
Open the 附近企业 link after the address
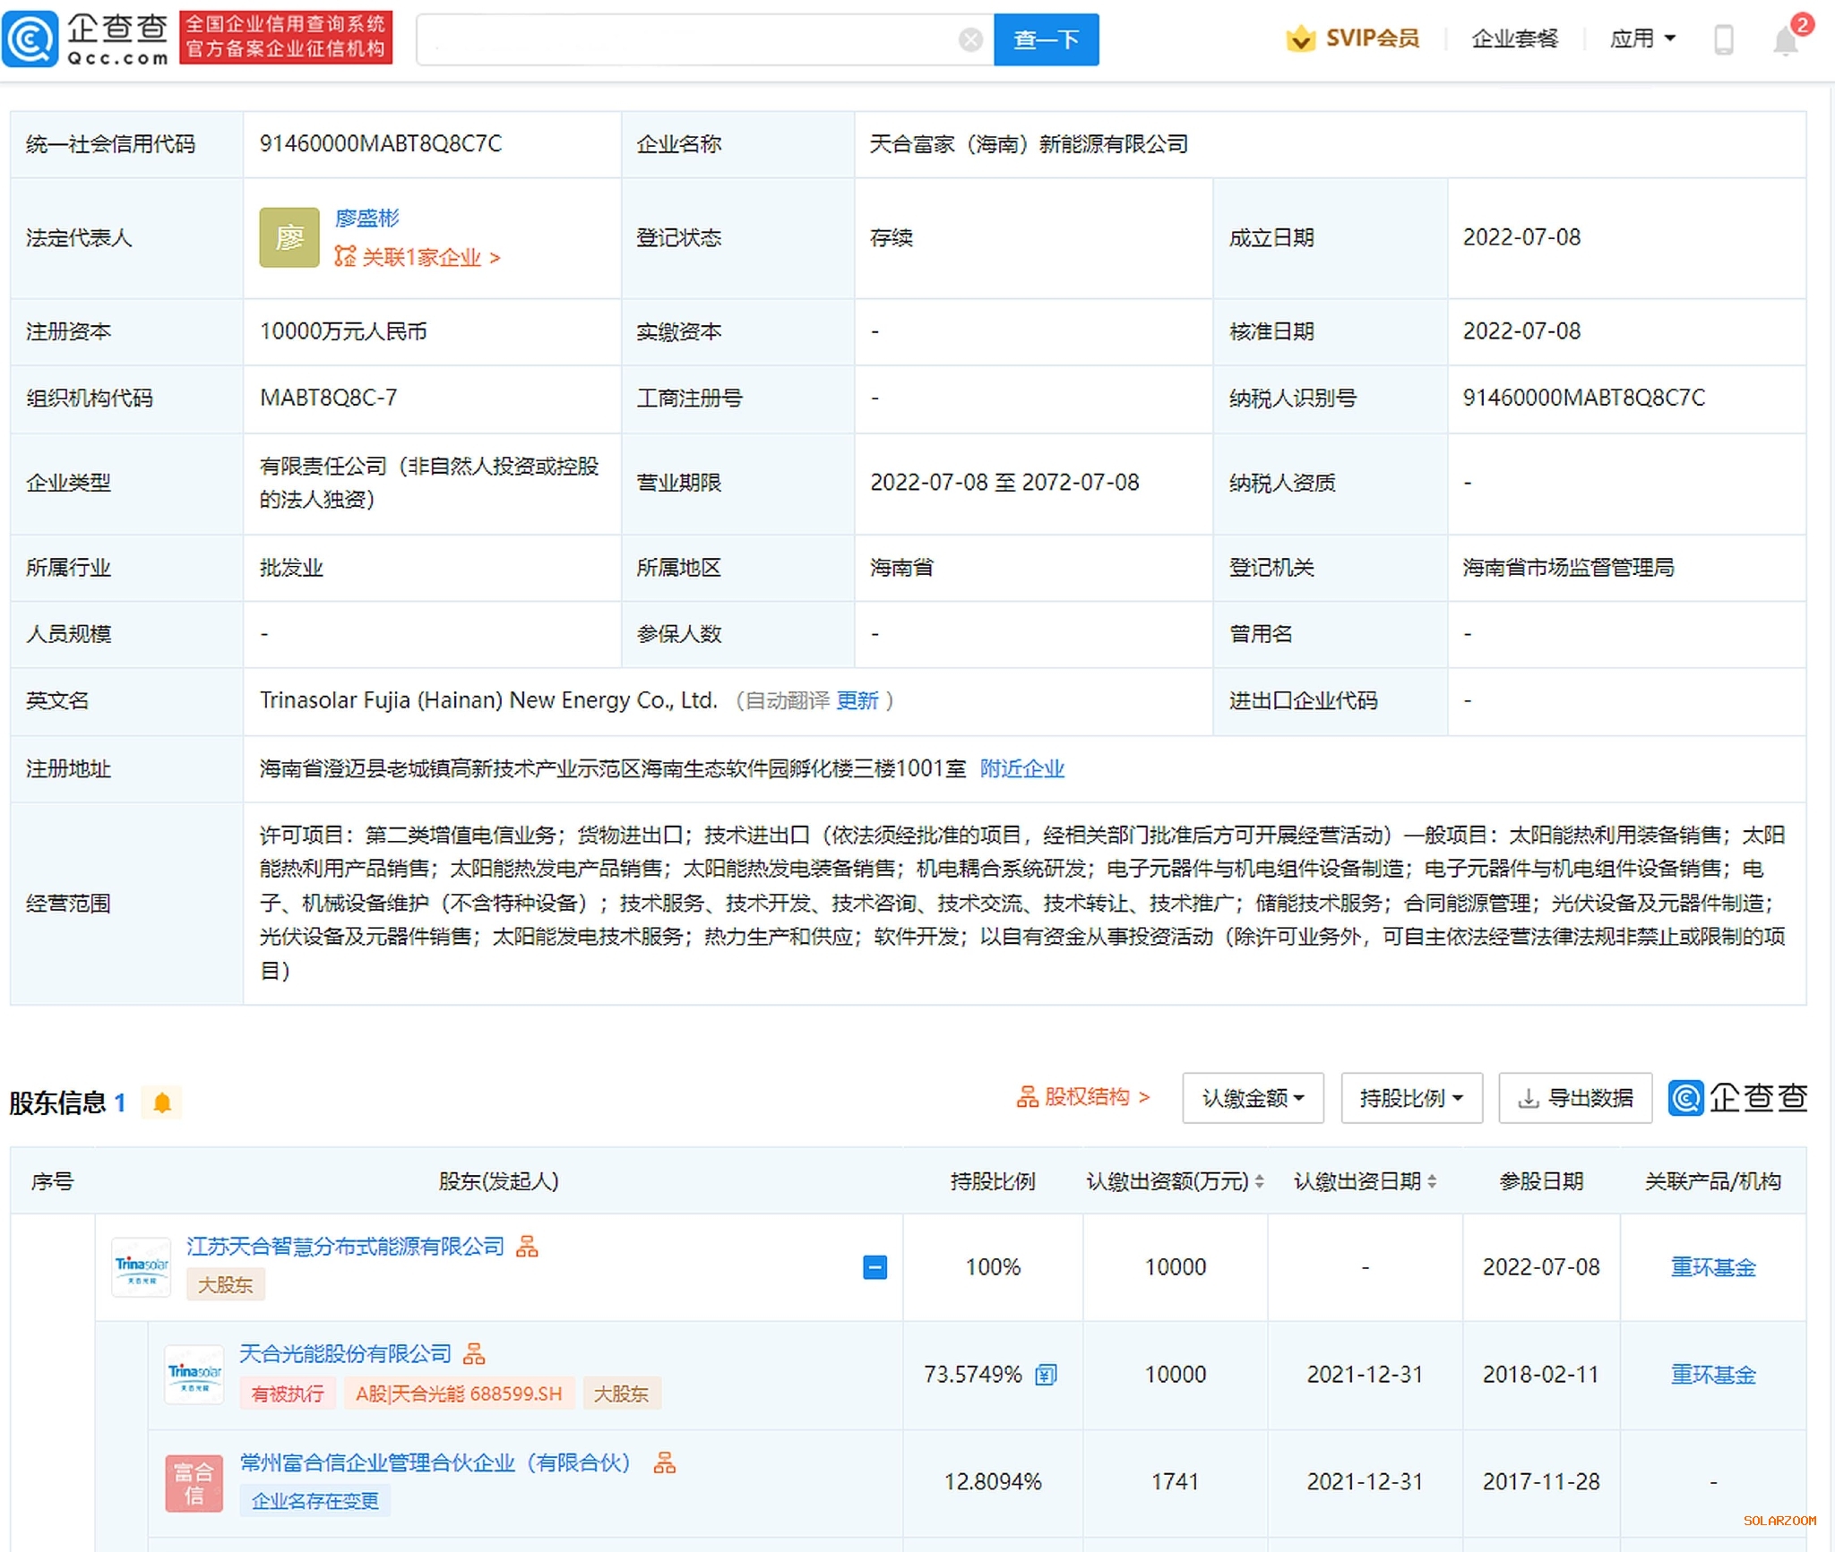[1021, 768]
